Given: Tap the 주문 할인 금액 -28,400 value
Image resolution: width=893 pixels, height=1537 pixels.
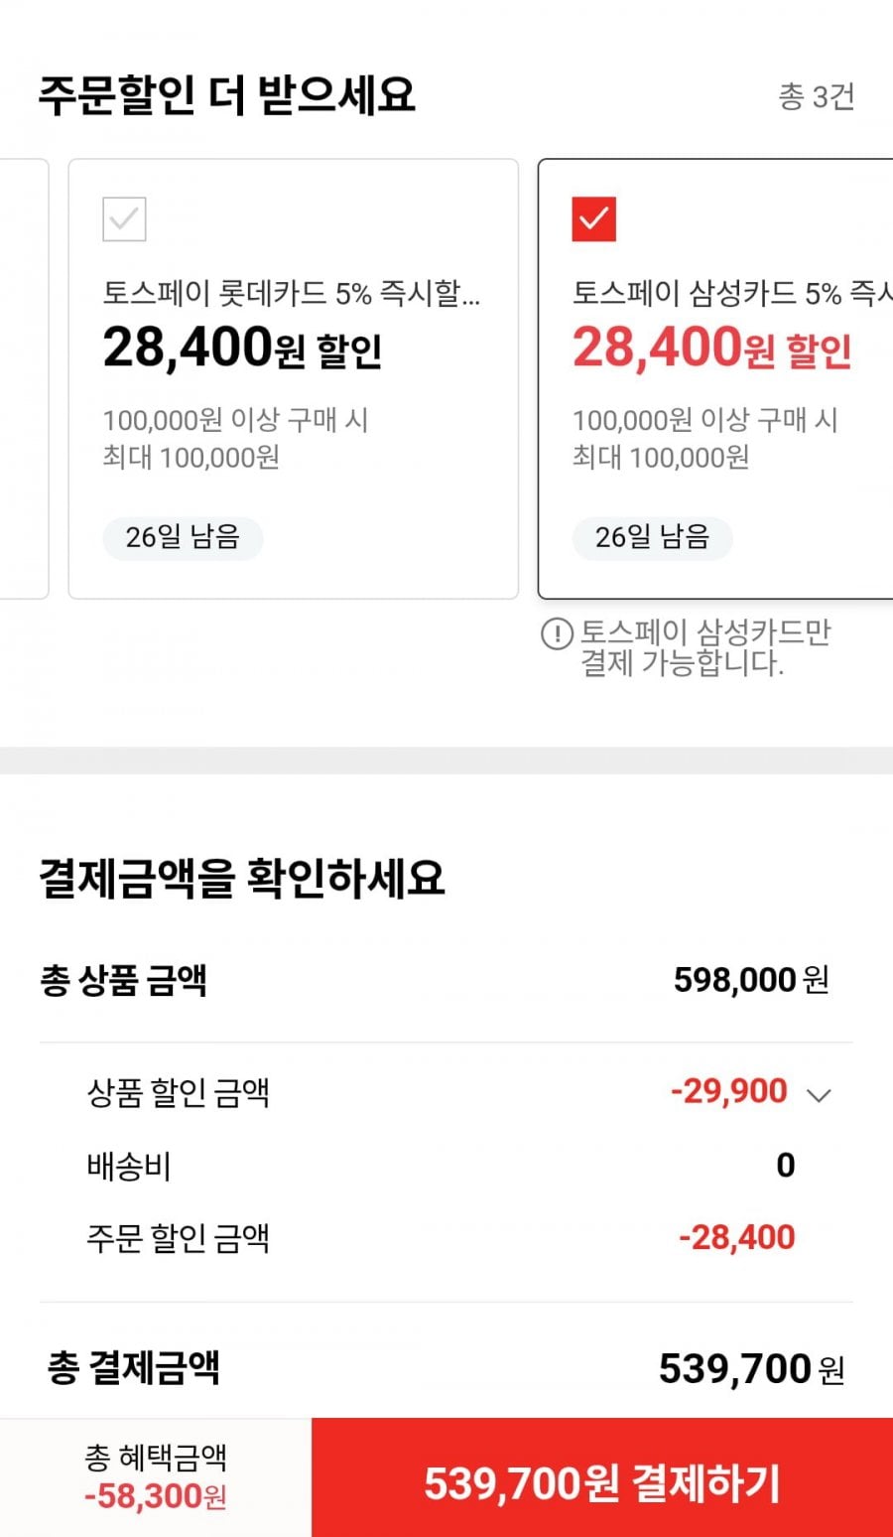Looking at the screenshot, I should (737, 1238).
